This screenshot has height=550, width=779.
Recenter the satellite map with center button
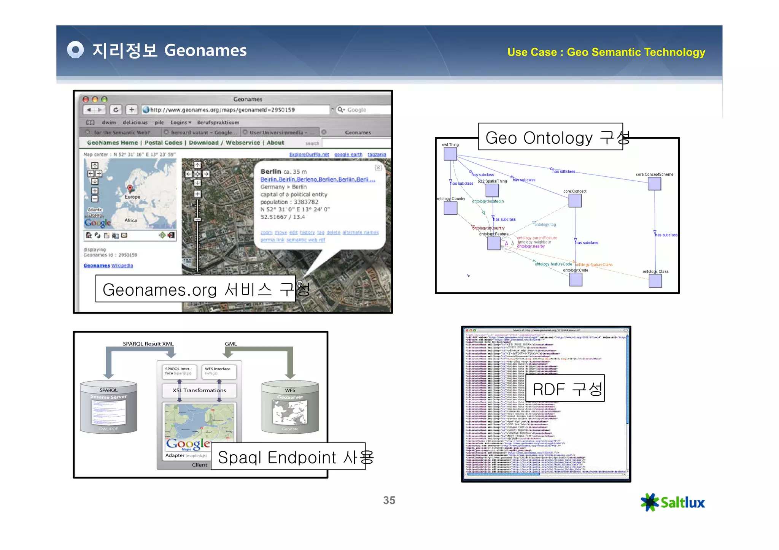click(x=197, y=174)
